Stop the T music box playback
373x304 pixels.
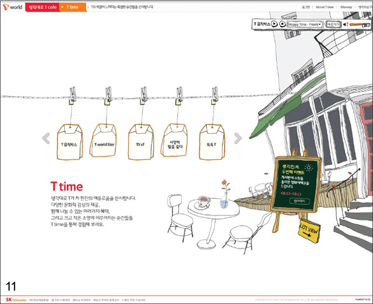click(282, 24)
